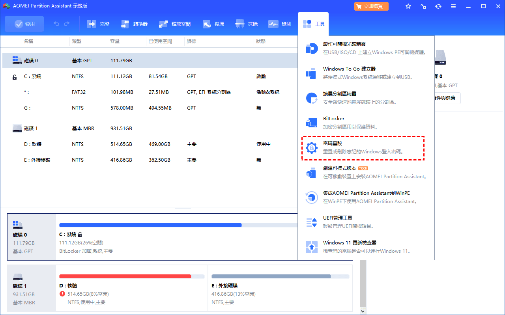
Task: Collapse the 工具 tools menu
Action: [314, 24]
